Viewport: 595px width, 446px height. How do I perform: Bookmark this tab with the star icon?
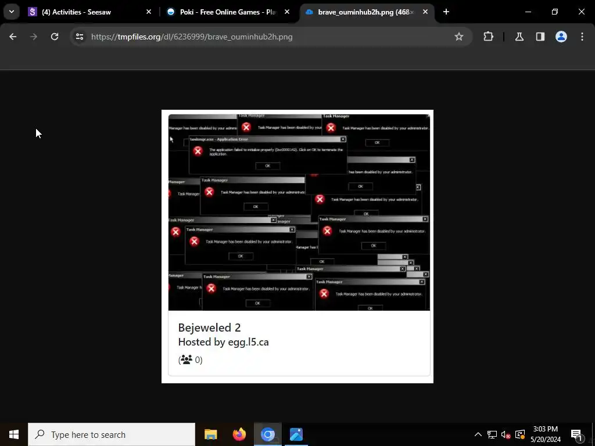click(459, 37)
